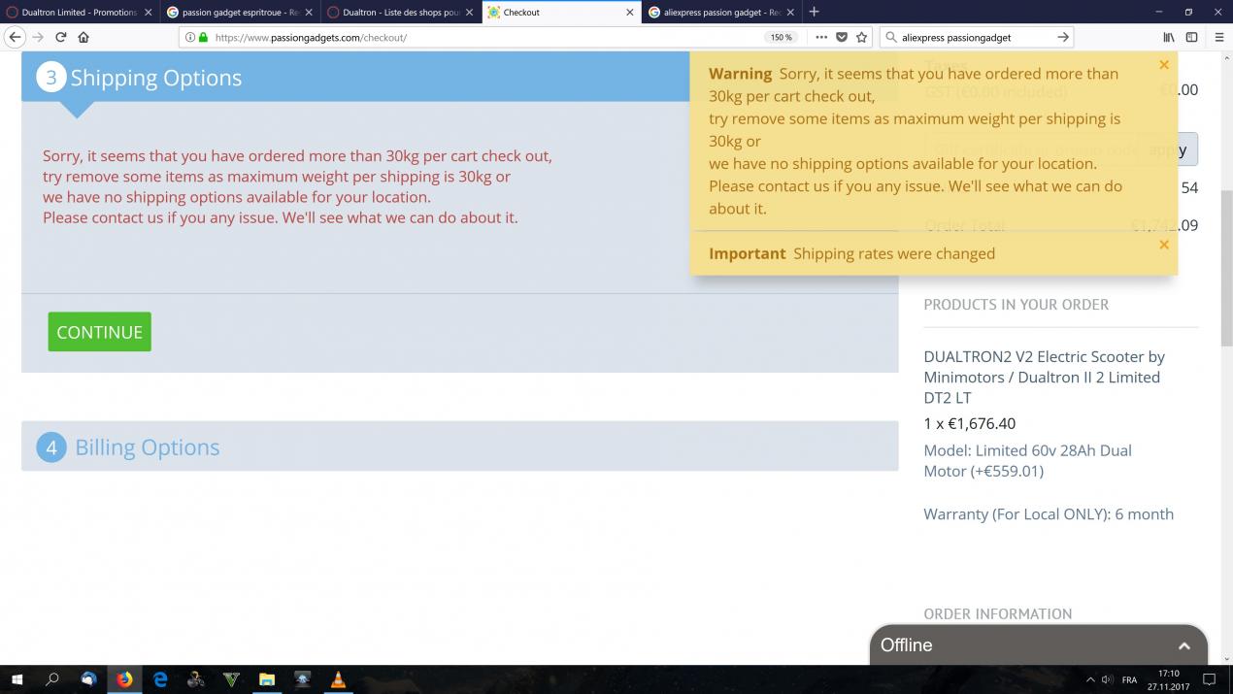Viewport: 1233px width, 694px height.
Task: Open Windows taskbar search
Action: pyautogui.click(x=52, y=679)
